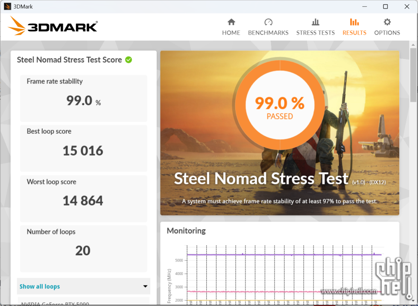The image size is (418, 306).
Task: Click the Monitoring frequency chart
Action: coord(277,274)
